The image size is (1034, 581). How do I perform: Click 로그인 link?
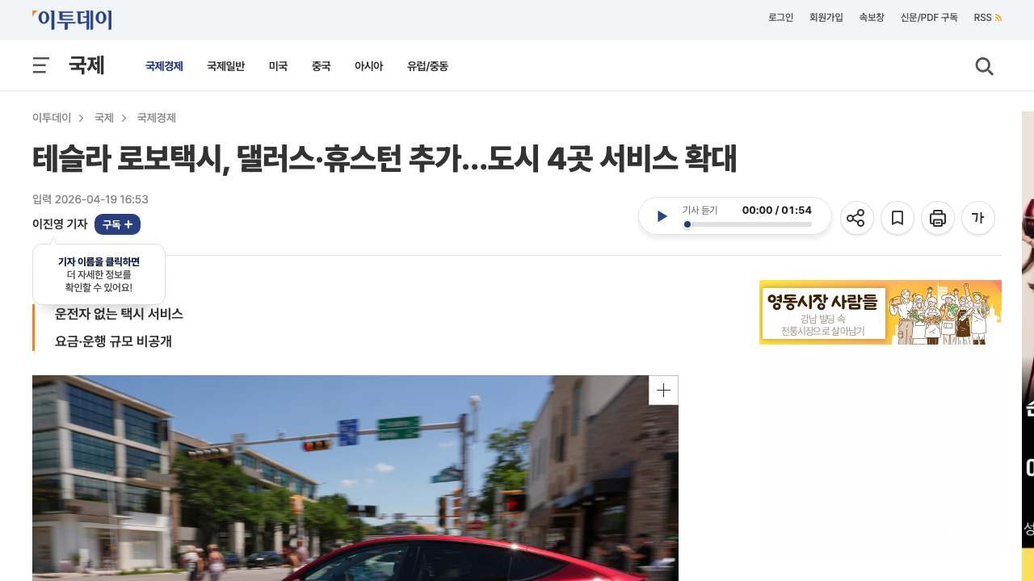coord(780,18)
